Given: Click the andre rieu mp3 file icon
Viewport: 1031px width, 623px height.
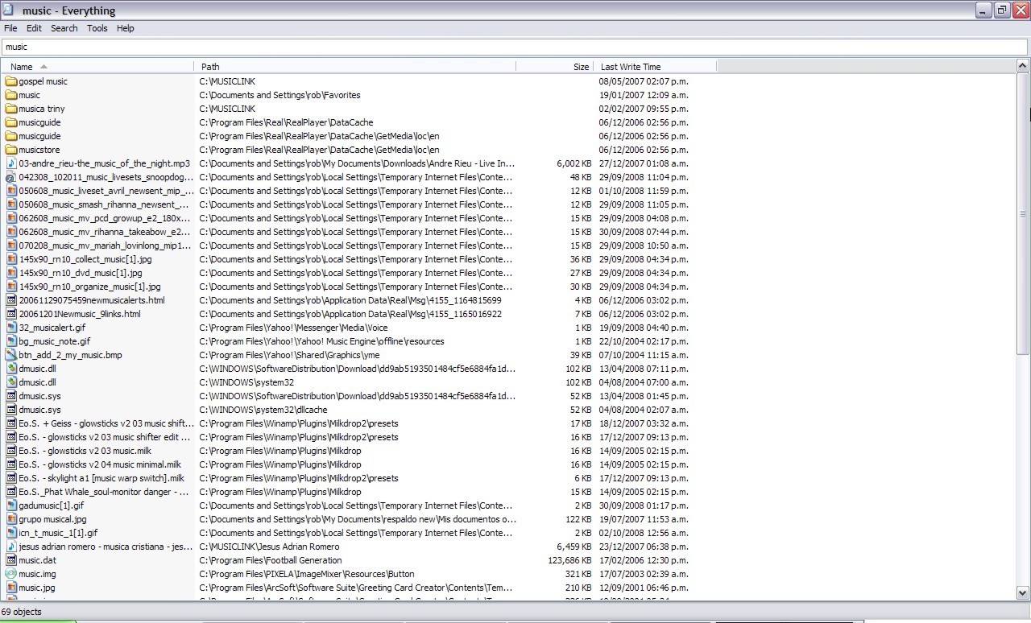Looking at the screenshot, I should click(11, 163).
